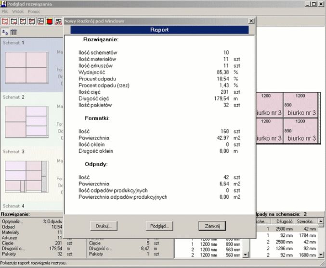This screenshot has height=268, width=326.
Task: Open the Pomoc menu
Action: tap(34, 11)
